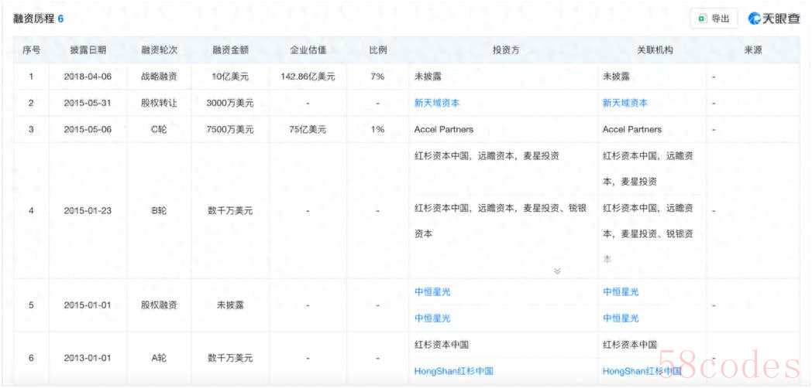The height and width of the screenshot is (388, 812).
Task: Click the 融资历程 section title
Action: tap(33, 19)
